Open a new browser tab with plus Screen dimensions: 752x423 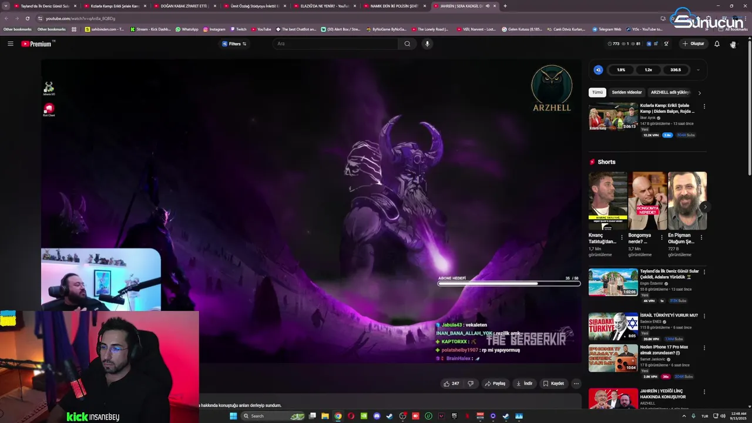pyautogui.click(x=505, y=6)
